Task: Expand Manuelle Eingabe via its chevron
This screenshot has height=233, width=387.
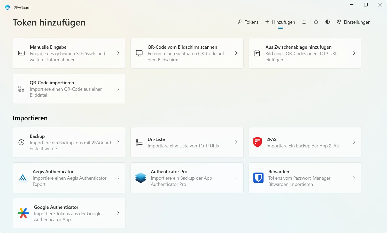Action: tap(118, 53)
